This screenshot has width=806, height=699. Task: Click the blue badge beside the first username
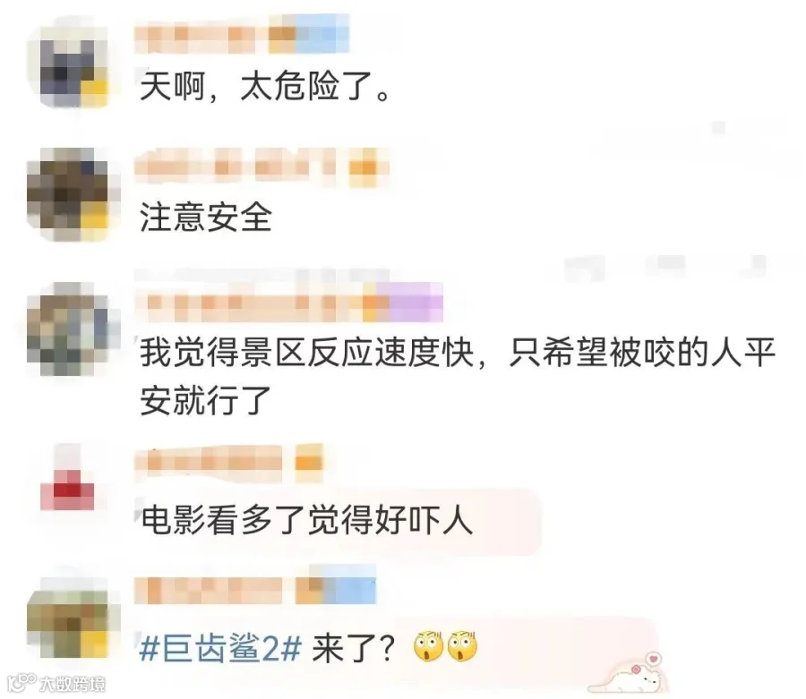322,34
